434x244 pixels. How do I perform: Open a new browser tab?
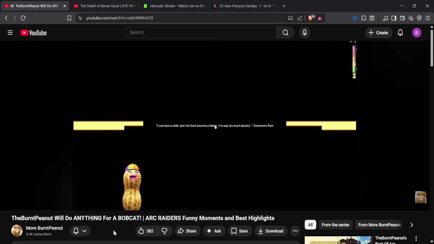click(284, 6)
